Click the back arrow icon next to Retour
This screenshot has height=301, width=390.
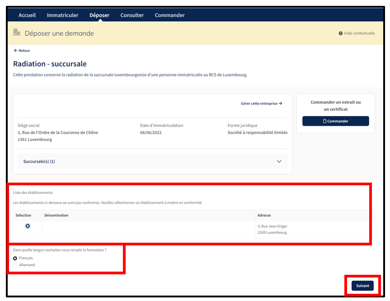(x=16, y=51)
